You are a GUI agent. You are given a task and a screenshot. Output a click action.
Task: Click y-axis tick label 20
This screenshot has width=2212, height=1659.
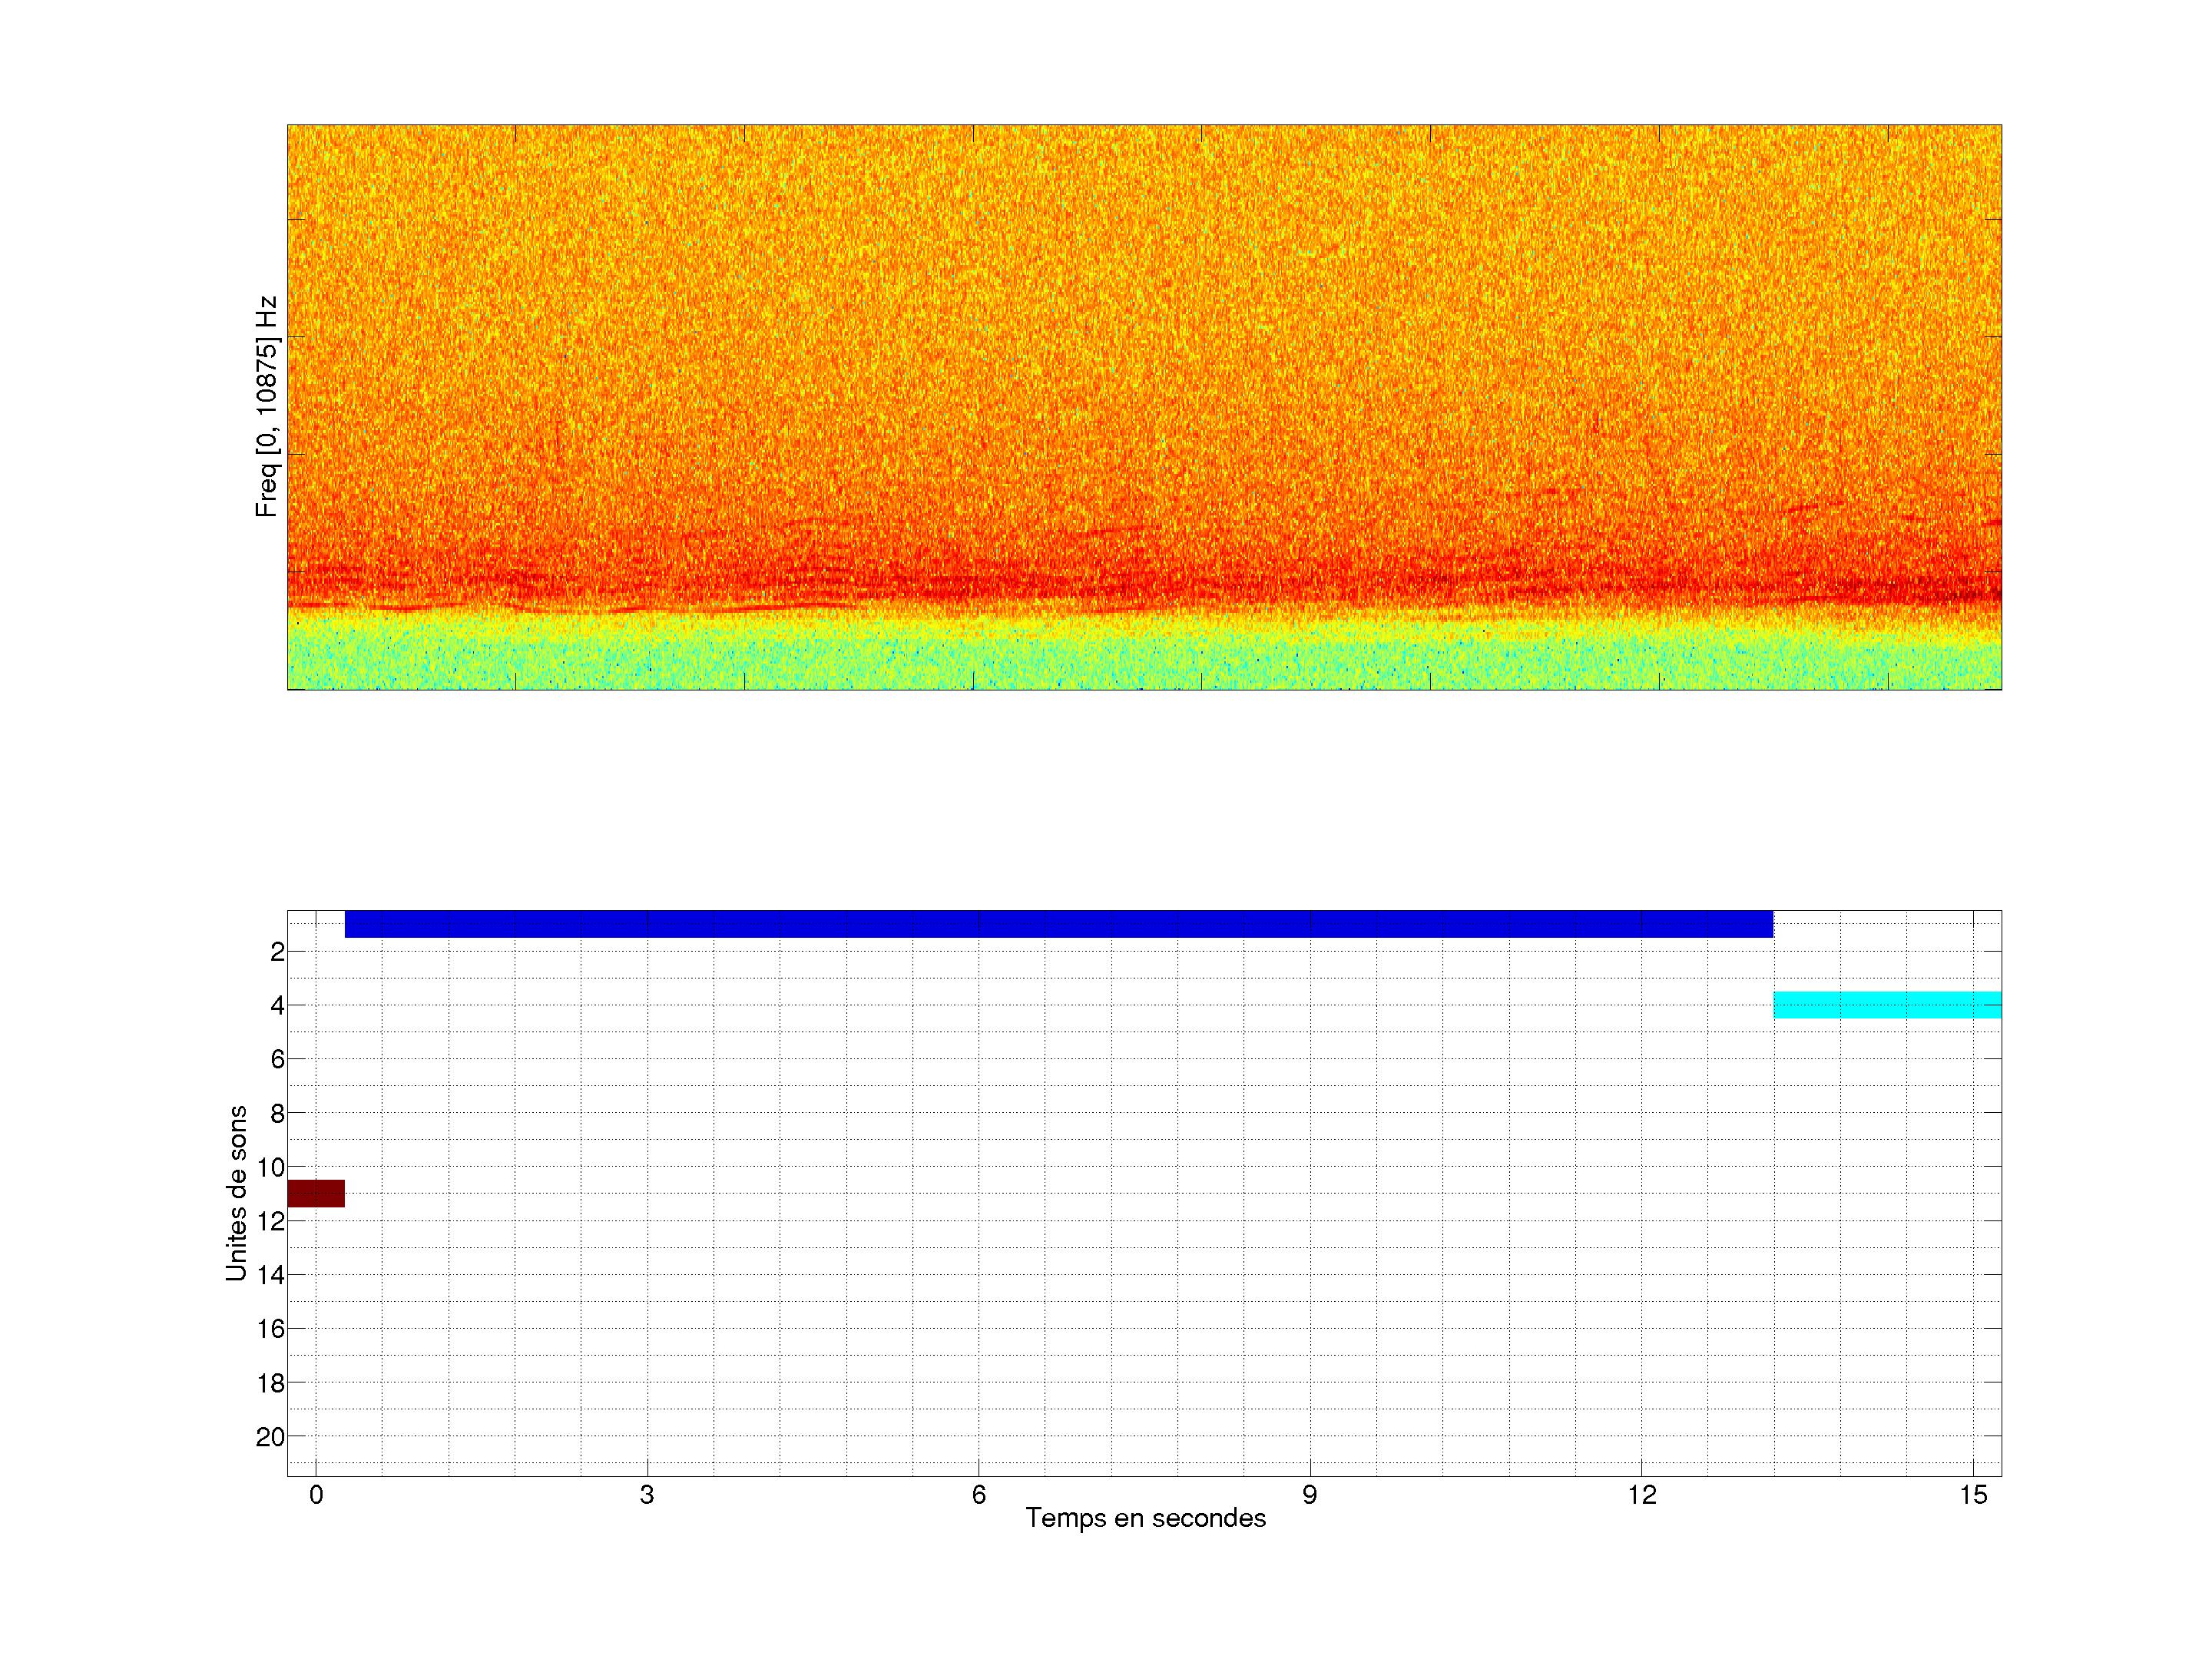pyautogui.click(x=270, y=1437)
